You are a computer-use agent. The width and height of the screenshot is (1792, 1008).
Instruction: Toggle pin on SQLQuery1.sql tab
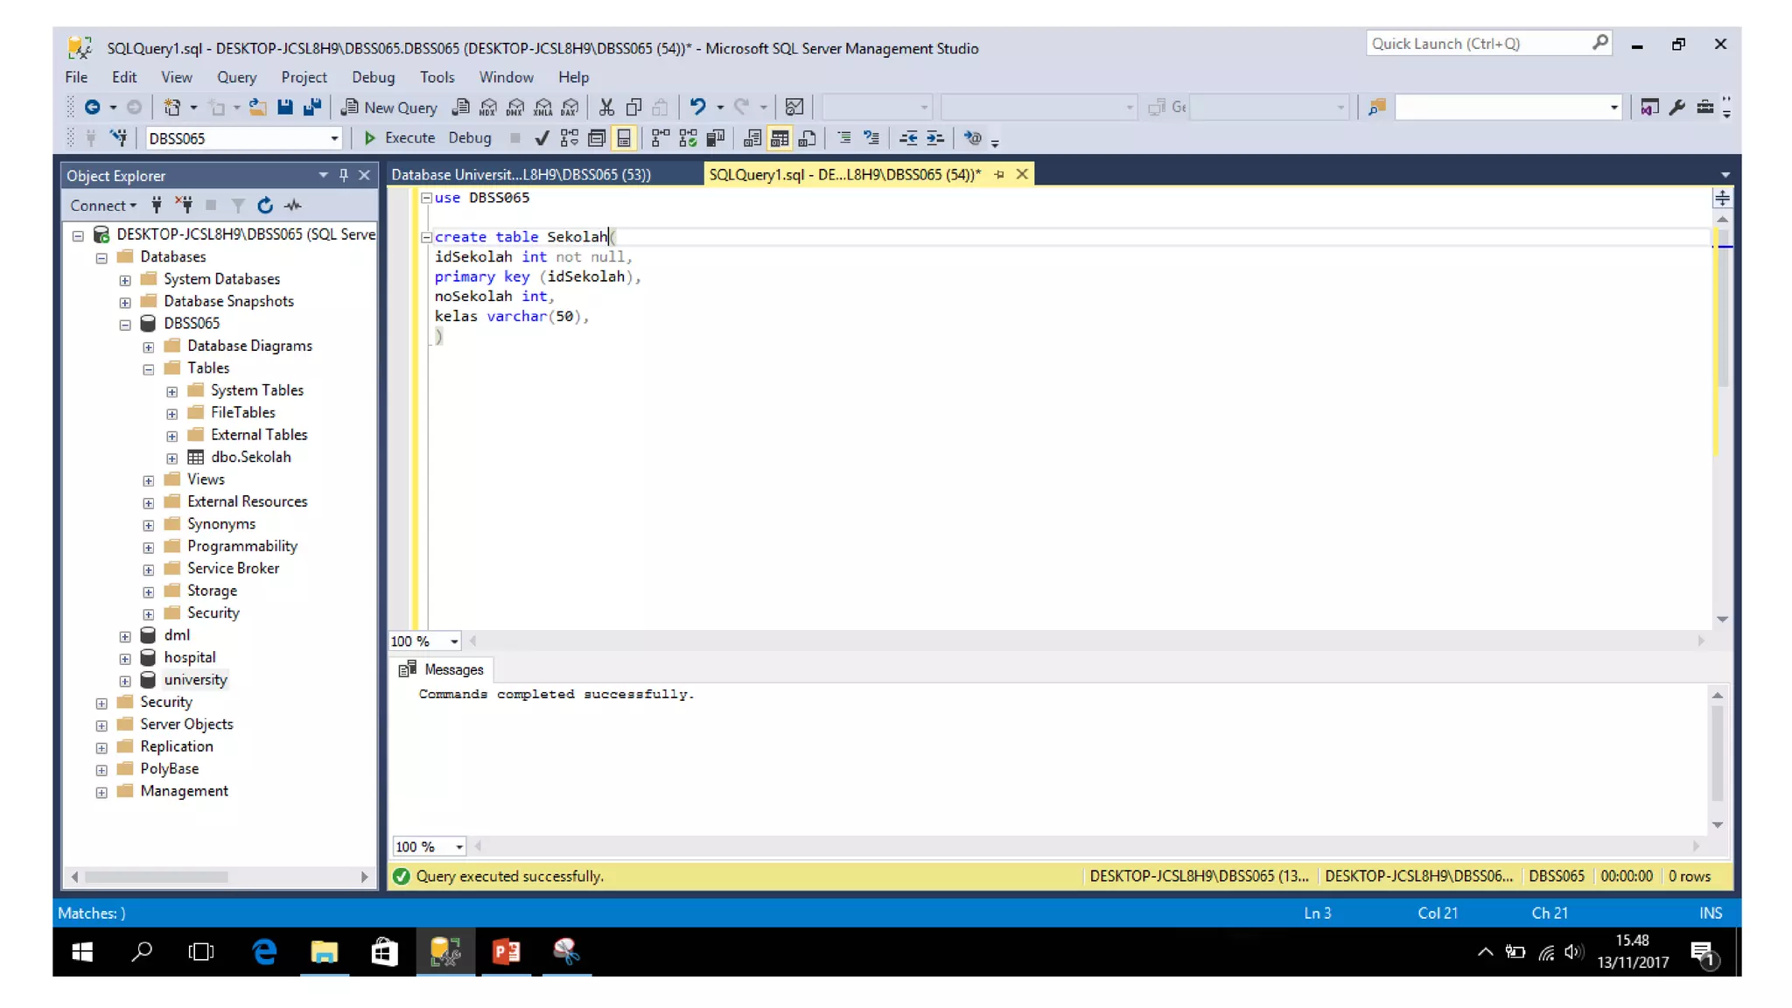[999, 174]
